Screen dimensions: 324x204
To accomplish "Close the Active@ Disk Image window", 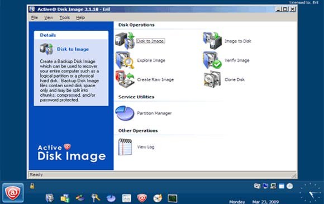I will click(293, 9).
